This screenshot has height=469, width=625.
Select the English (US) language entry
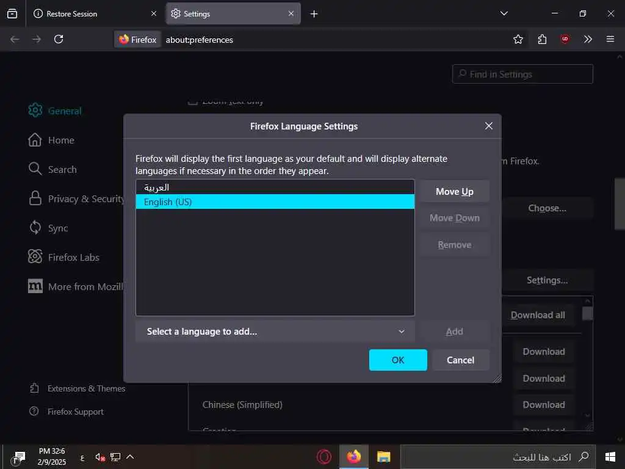click(x=275, y=202)
